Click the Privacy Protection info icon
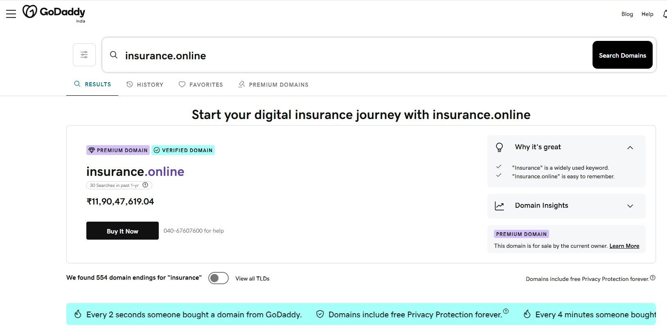Viewport: 667px width, 330px height. [x=653, y=278]
